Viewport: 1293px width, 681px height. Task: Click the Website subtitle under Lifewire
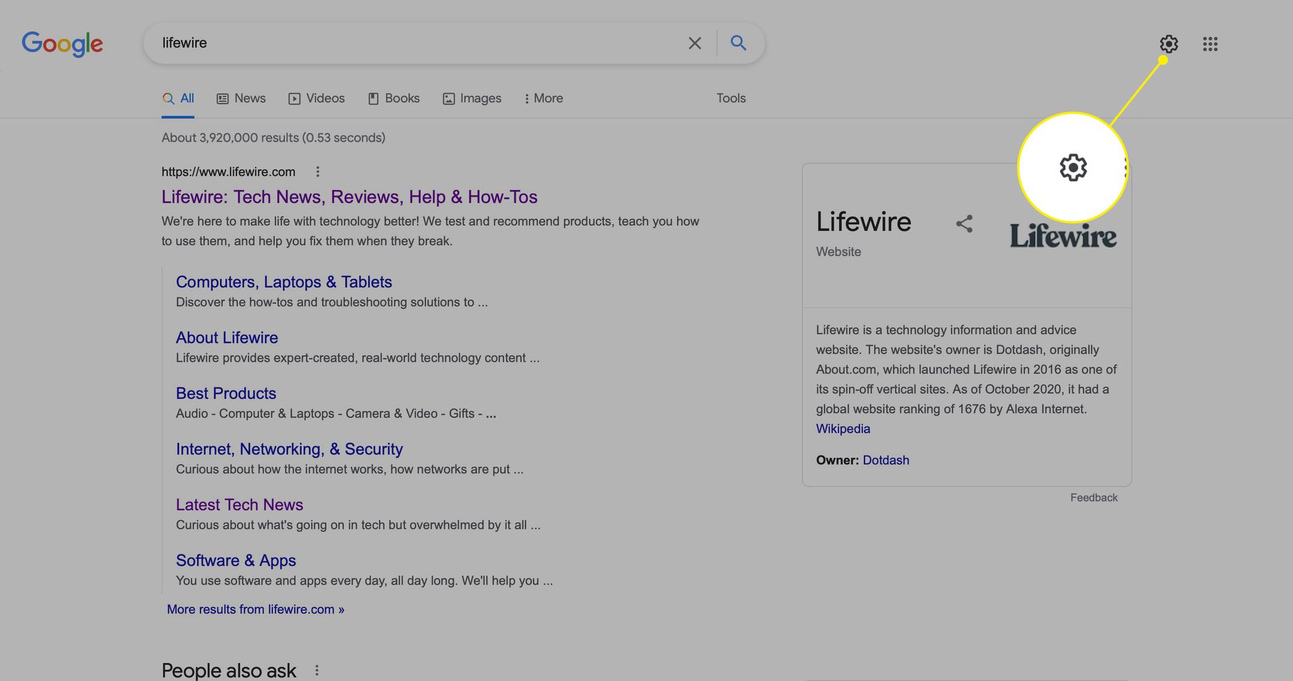(x=839, y=252)
